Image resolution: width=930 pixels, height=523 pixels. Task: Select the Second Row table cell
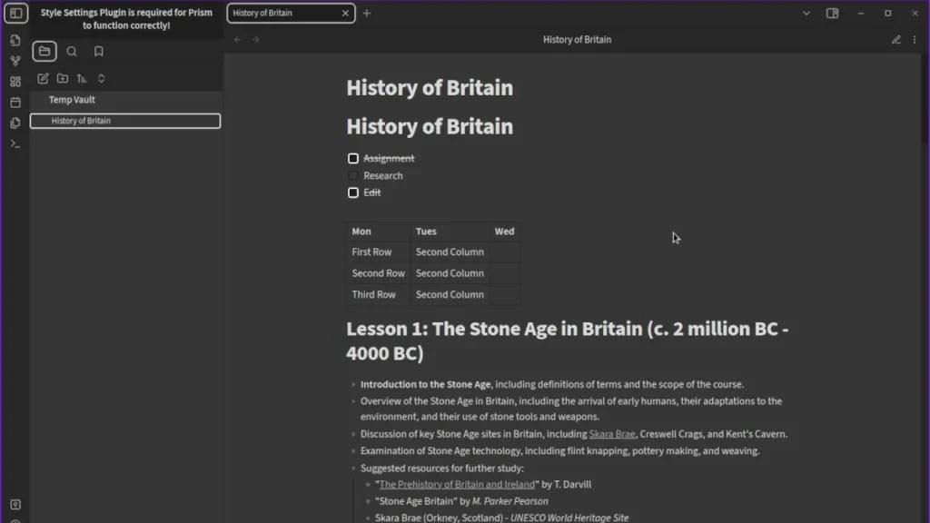pyautogui.click(x=378, y=273)
